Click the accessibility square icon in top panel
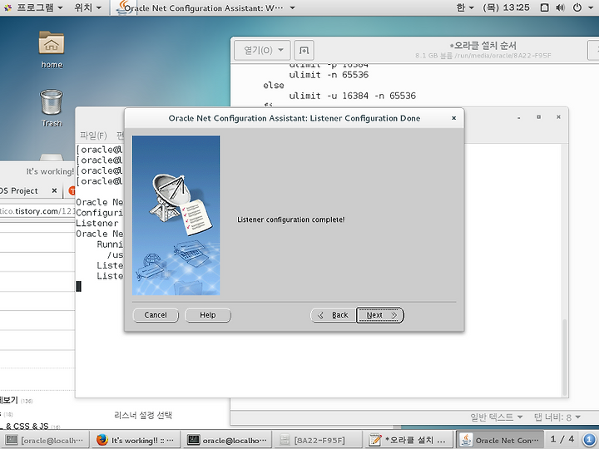Image resolution: width=599 pixels, height=449 pixels. 545,7
